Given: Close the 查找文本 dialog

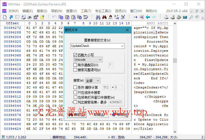Looking at the screenshot, I should pos(127,30).
